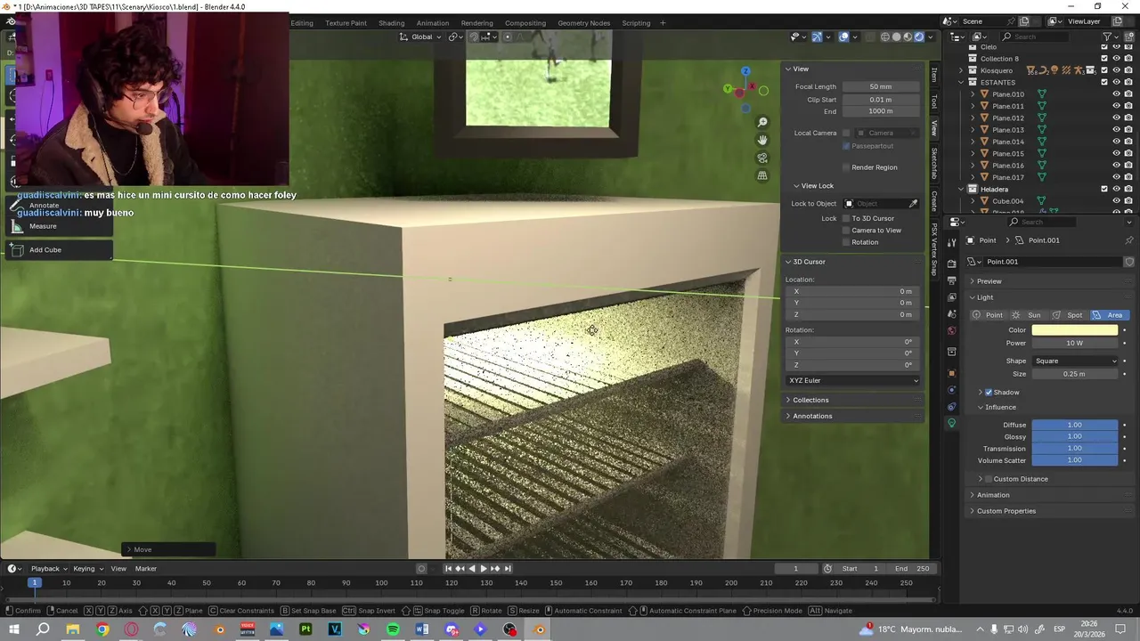
Task: Select solid viewport shading mode
Action: pyautogui.click(x=897, y=37)
